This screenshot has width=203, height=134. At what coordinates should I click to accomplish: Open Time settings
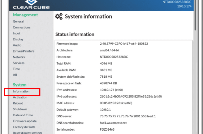coord(16,69)
